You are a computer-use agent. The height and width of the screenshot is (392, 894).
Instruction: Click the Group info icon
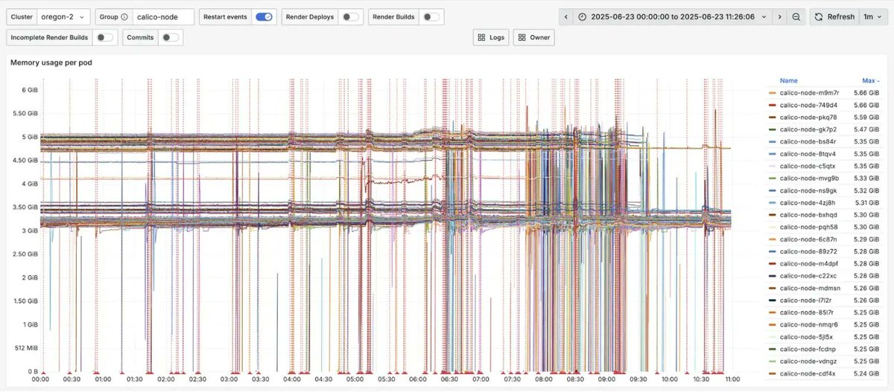tap(124, 17)
